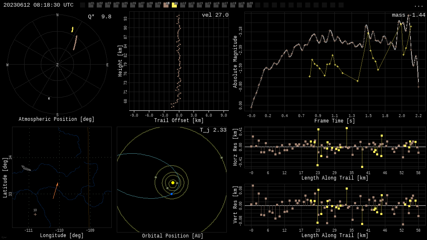
Task: Click the yellow Sun marker in orbit plot
Action: [173, 182]
